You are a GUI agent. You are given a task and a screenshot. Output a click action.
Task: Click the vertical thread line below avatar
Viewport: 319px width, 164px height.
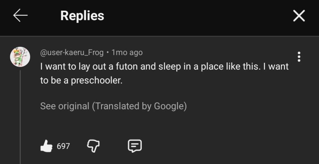pos(20,116)
